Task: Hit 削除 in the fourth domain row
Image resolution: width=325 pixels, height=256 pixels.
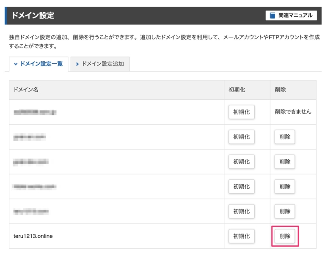Action: [285, 186]
